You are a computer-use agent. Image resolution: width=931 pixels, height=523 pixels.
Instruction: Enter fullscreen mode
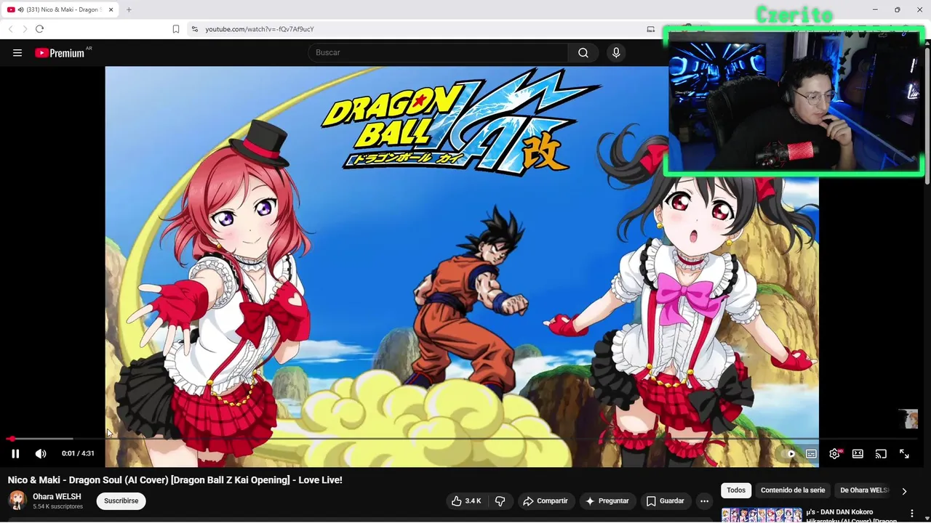click(904, 454)
